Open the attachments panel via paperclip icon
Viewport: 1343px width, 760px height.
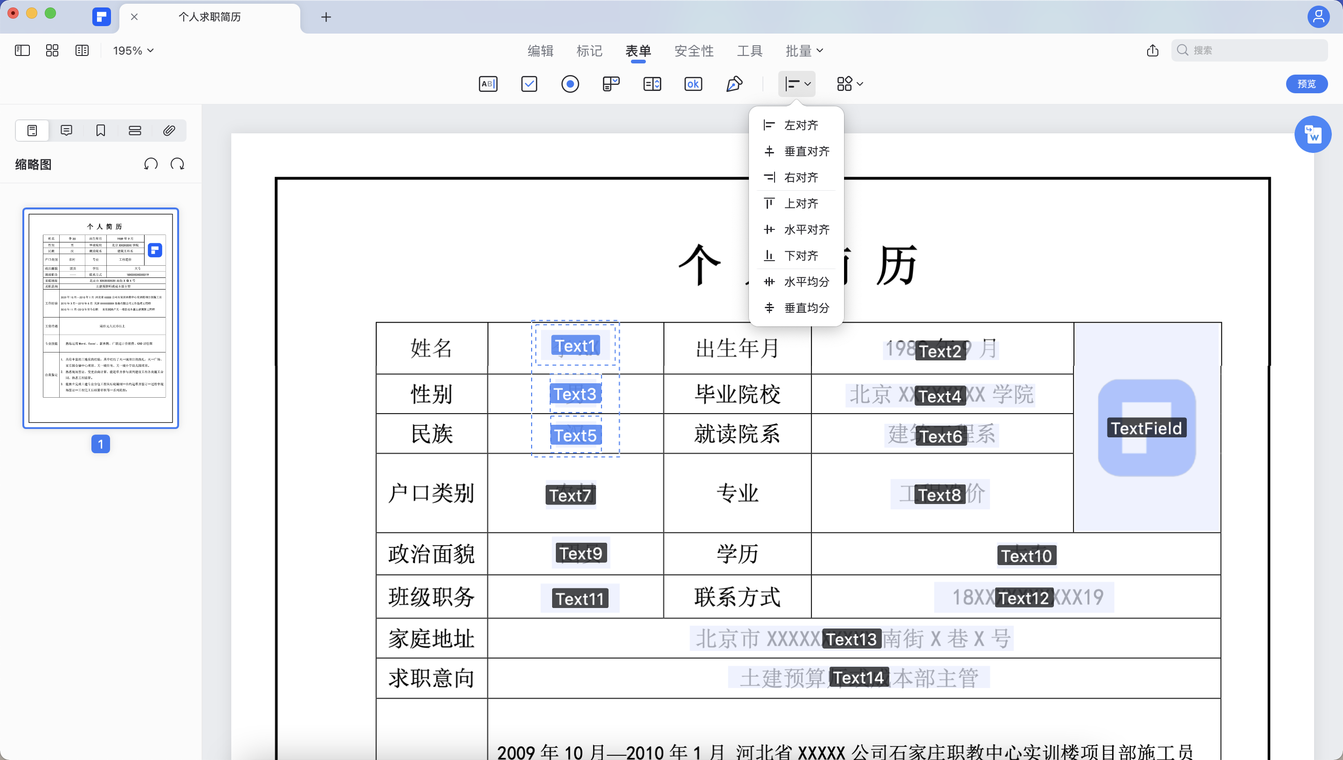point(169,131)
